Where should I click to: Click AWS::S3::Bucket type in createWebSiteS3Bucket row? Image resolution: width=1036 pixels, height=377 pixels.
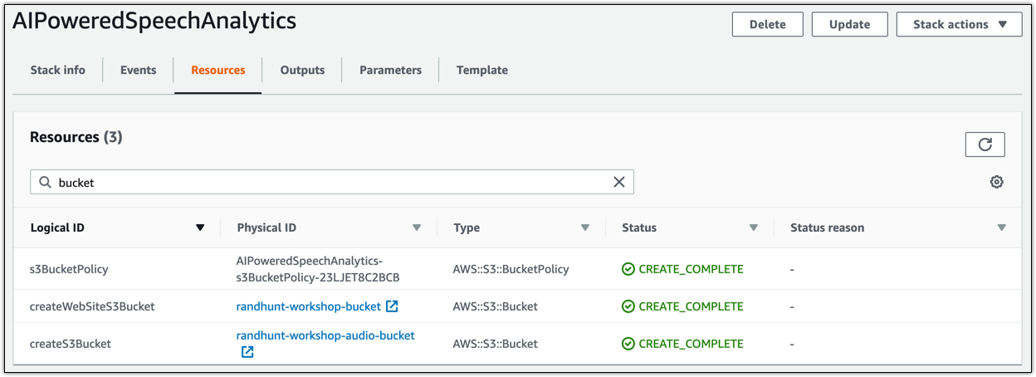click(x=496, y=306)
